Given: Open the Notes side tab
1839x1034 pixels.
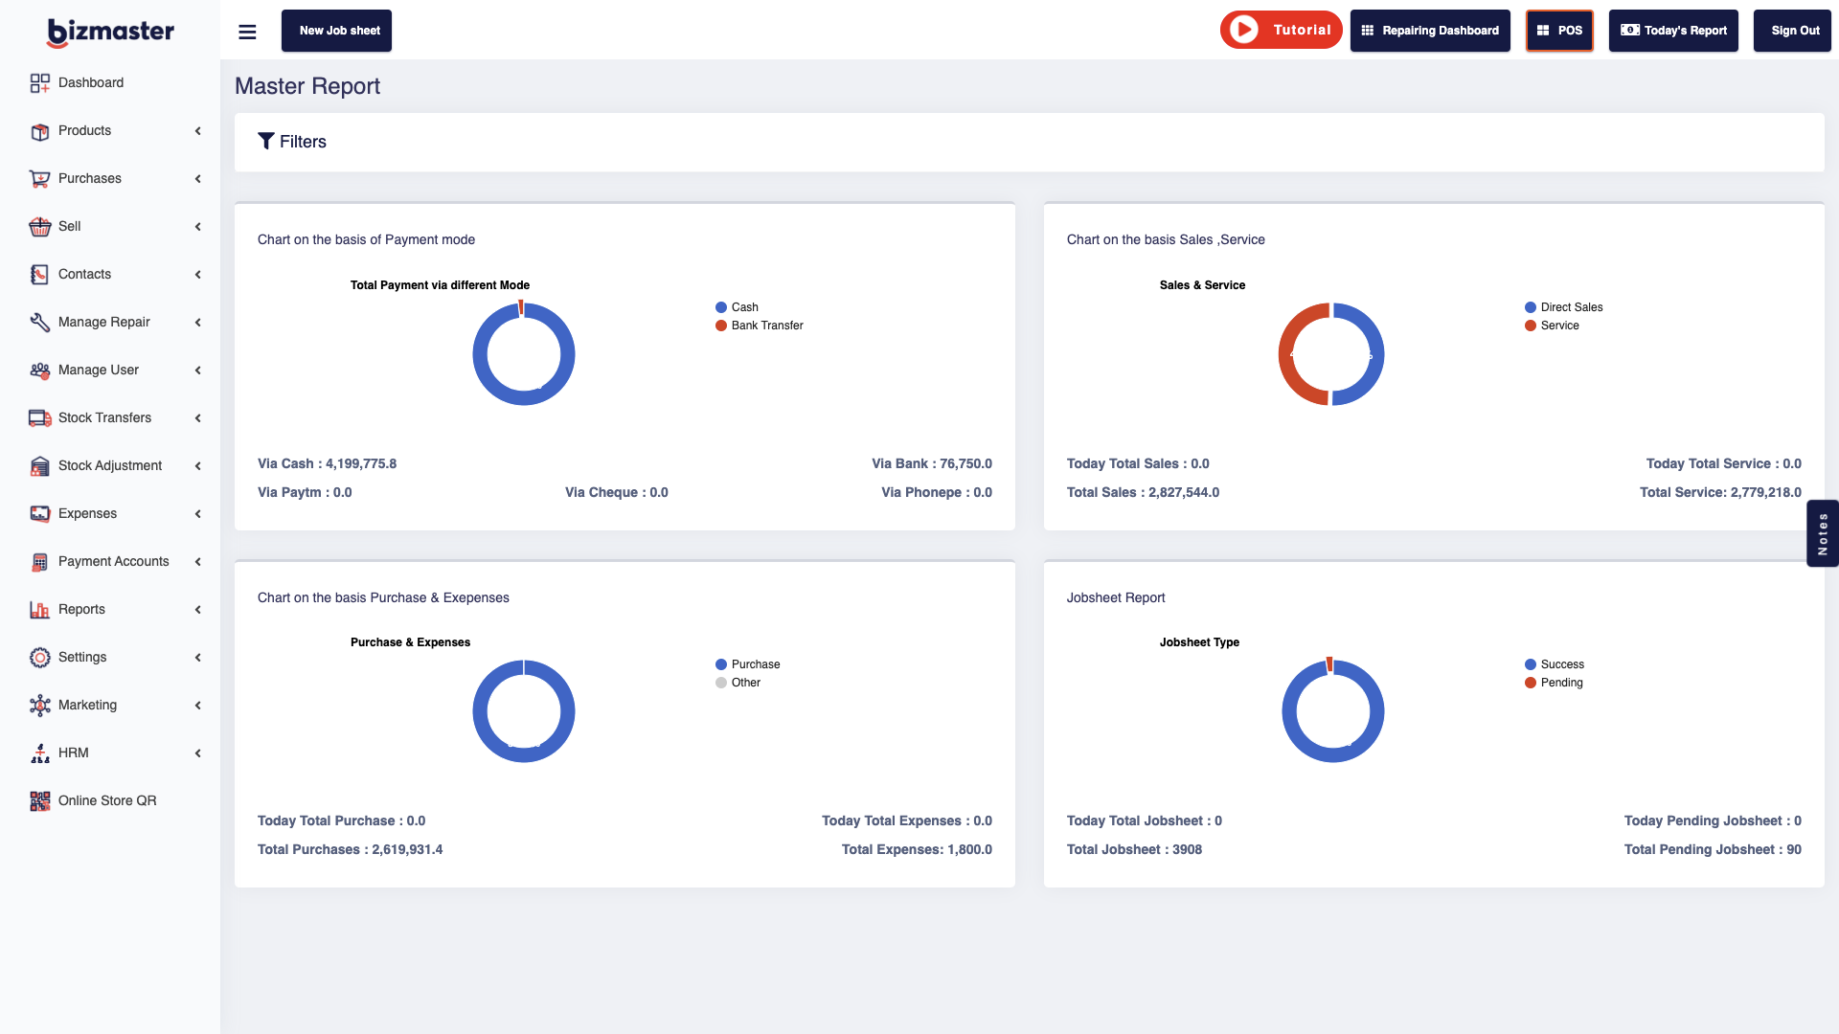Looking at the screenshot, I should [1823, 533].
